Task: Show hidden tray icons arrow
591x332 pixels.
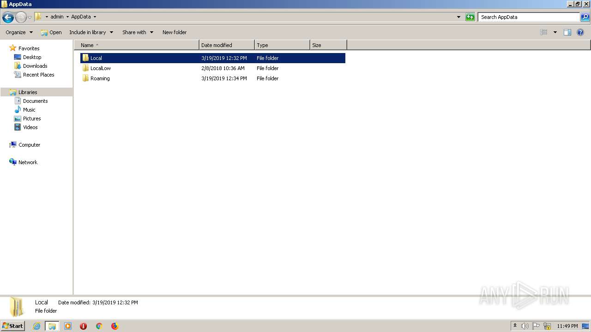Action: pyautogui.click(x=515, y=326)
